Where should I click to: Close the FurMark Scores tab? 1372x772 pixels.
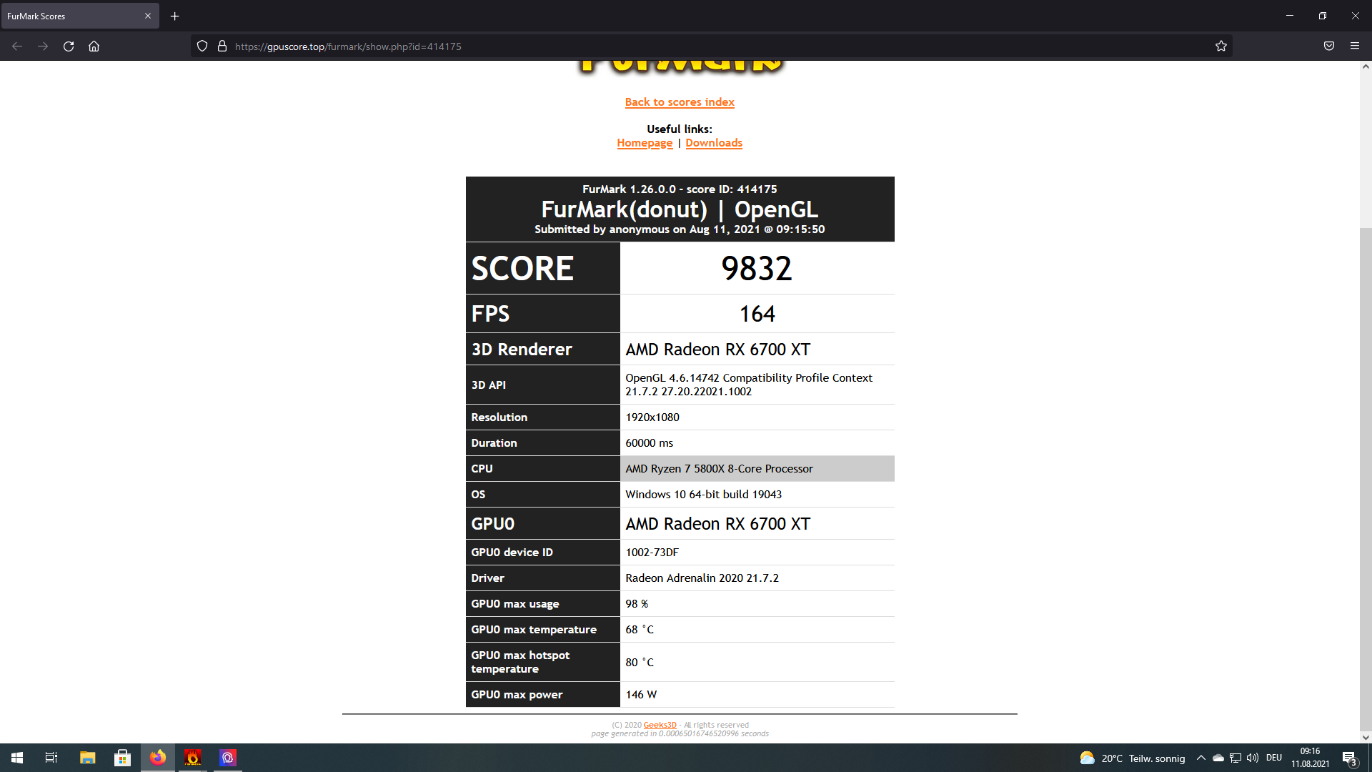pyautogui.click(x=148, y=16)
